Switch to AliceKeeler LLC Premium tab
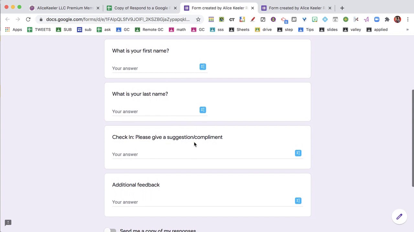This screenshot has height=232, width=414. click(x=65, y=8)
